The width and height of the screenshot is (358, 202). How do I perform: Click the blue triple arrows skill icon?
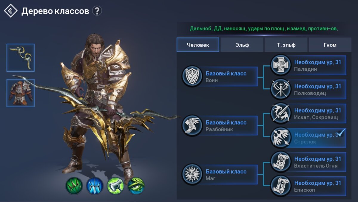(x=95, y=186)
